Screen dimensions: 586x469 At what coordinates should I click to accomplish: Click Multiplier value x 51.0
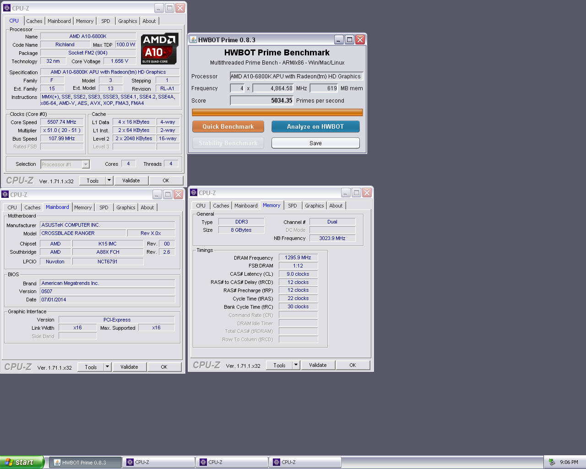click(x=62, y=131)
